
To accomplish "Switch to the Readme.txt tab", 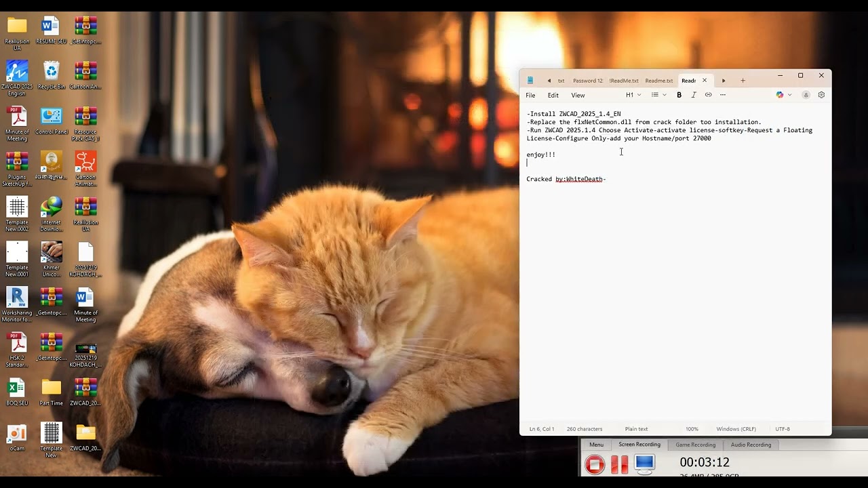I will click(659, 81).
